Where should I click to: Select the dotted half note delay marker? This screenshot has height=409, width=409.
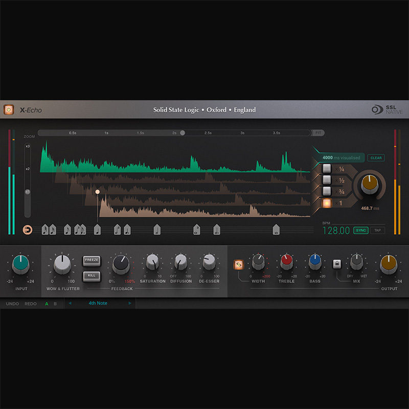[x=217, y=230]
